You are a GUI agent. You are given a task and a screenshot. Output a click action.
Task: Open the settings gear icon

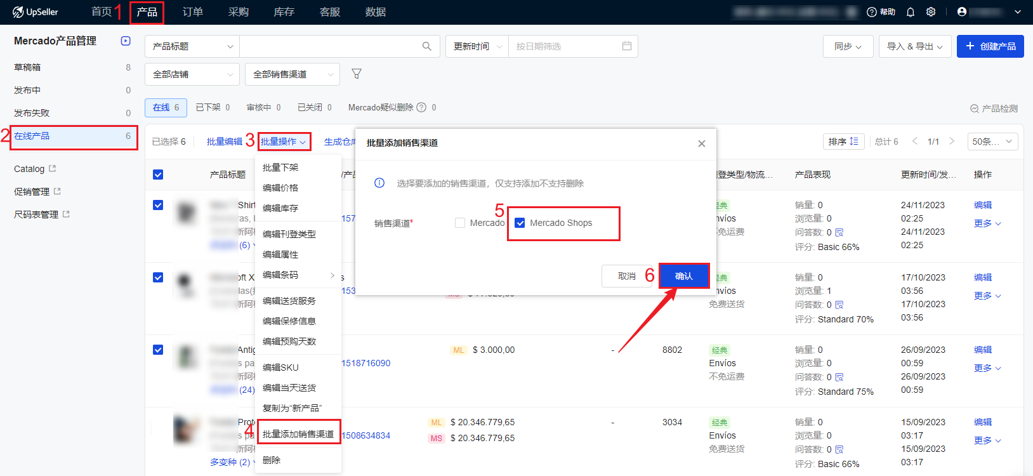coord(931,12)
